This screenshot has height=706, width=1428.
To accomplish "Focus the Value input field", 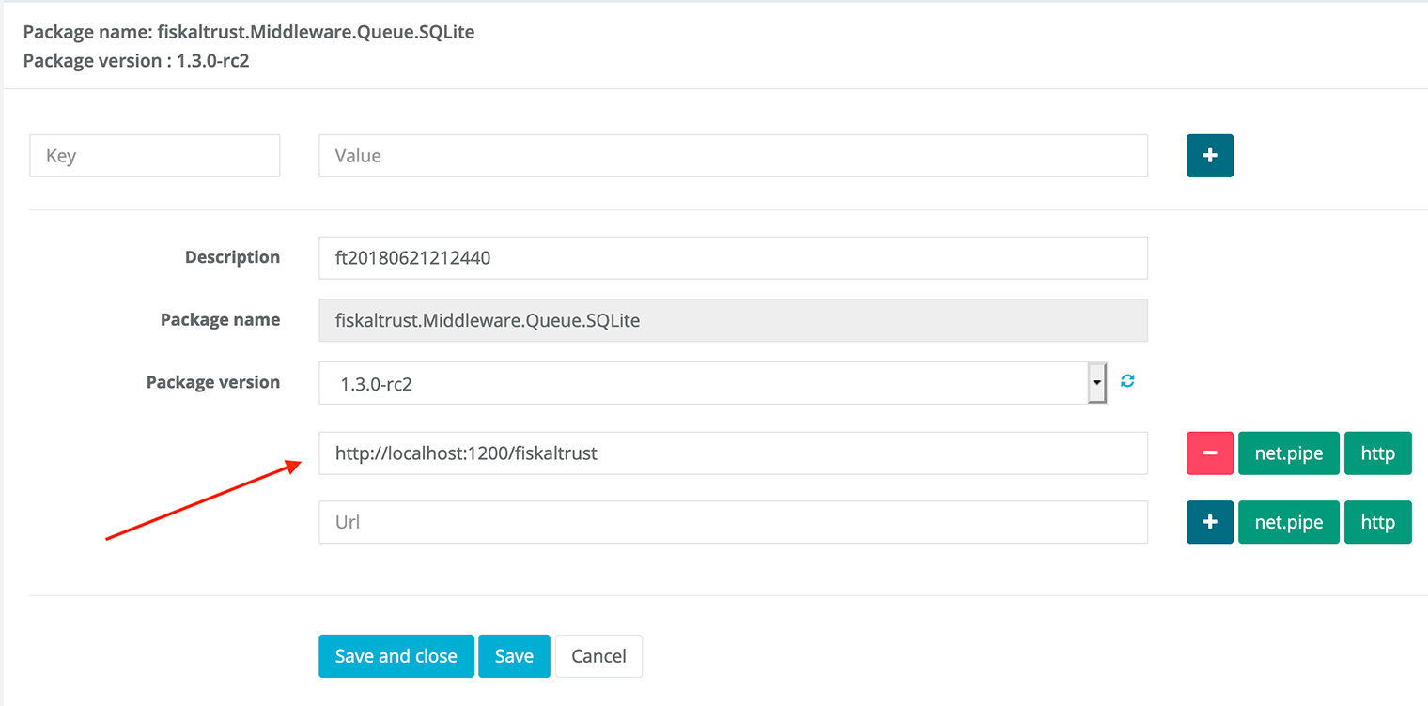I will pos(733,156).
